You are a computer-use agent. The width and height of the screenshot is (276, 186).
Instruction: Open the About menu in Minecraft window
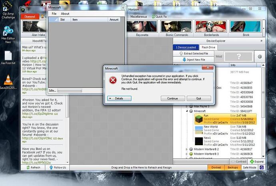pos(65,14)
